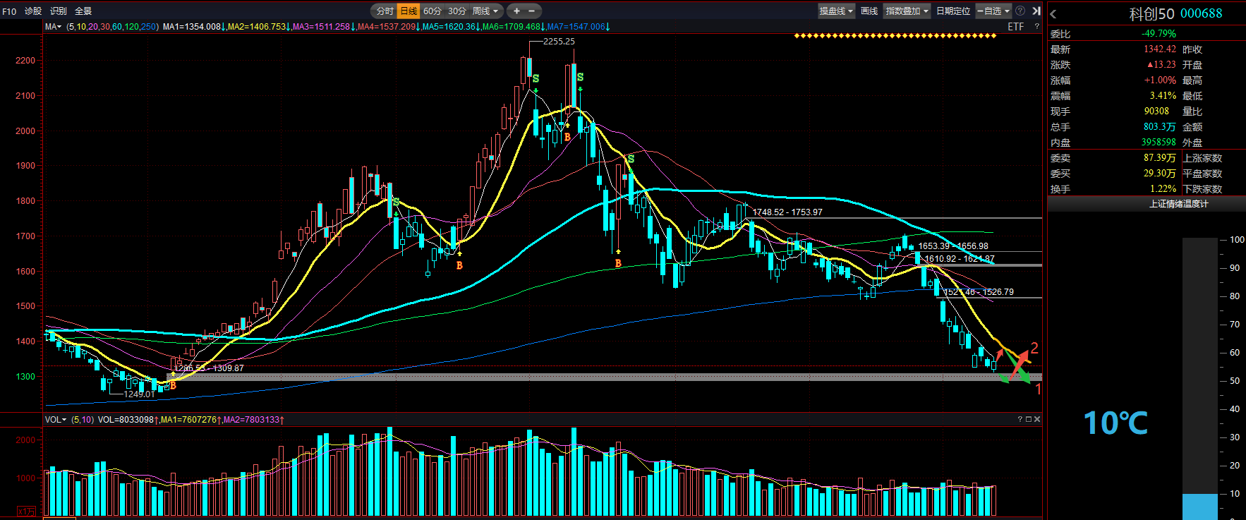1246x520 pixels.
Task: Click the x1万 volume unit label
Action: [x=26, y=512]
